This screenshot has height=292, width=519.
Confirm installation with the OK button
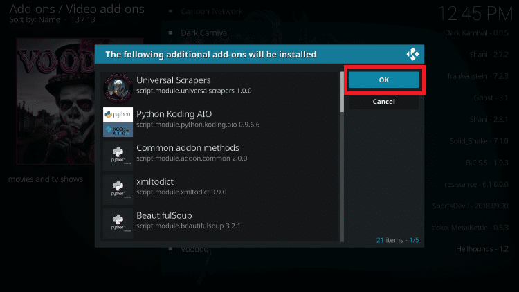(x=383, y=80)
